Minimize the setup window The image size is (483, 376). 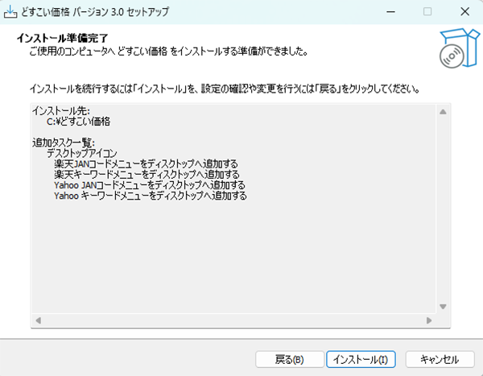[x=391, y=12]
